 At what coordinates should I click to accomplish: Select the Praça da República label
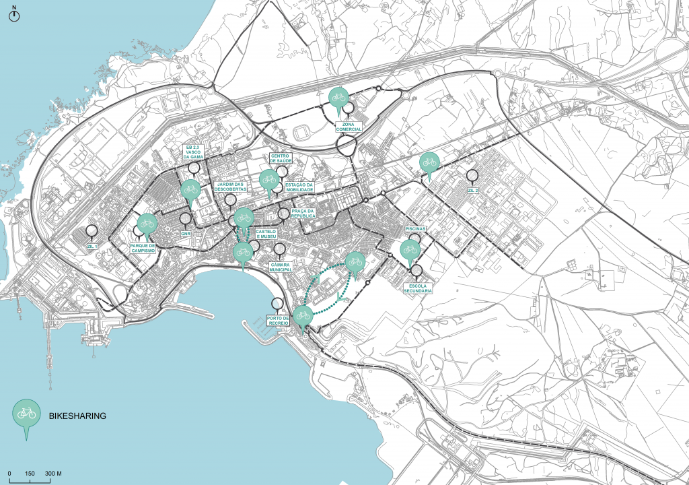coord(303,214)
